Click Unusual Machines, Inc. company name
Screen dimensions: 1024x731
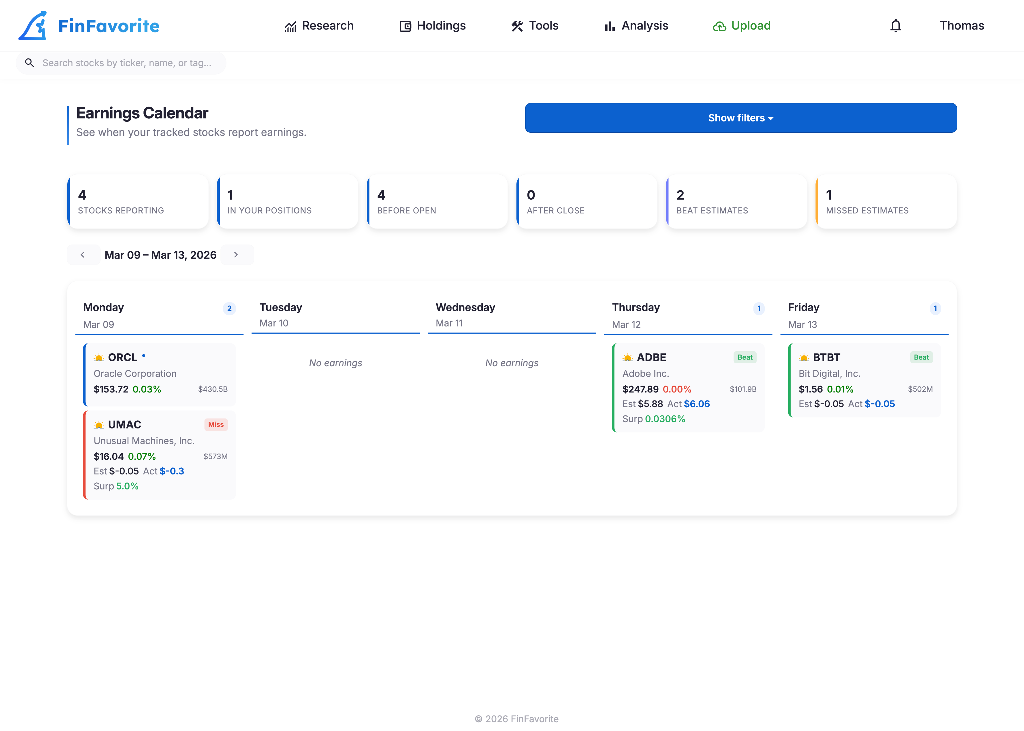tap(144, 441)
